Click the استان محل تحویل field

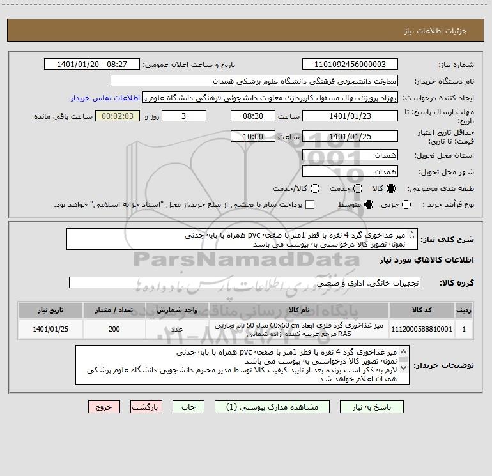(350, 155)
